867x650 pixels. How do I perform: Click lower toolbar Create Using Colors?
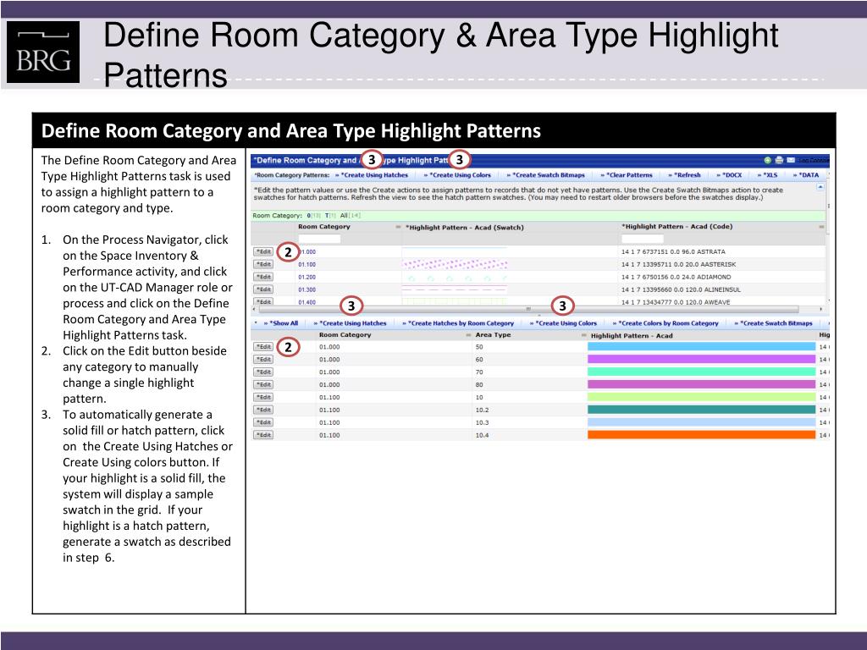coord(566,323)
